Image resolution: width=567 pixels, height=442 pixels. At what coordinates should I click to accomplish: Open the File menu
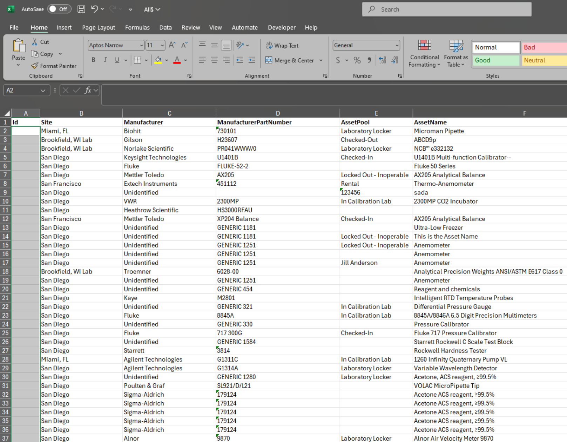point(14,27)
